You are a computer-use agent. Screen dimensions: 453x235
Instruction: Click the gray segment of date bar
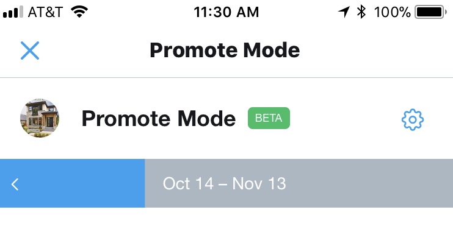(299, 183)
